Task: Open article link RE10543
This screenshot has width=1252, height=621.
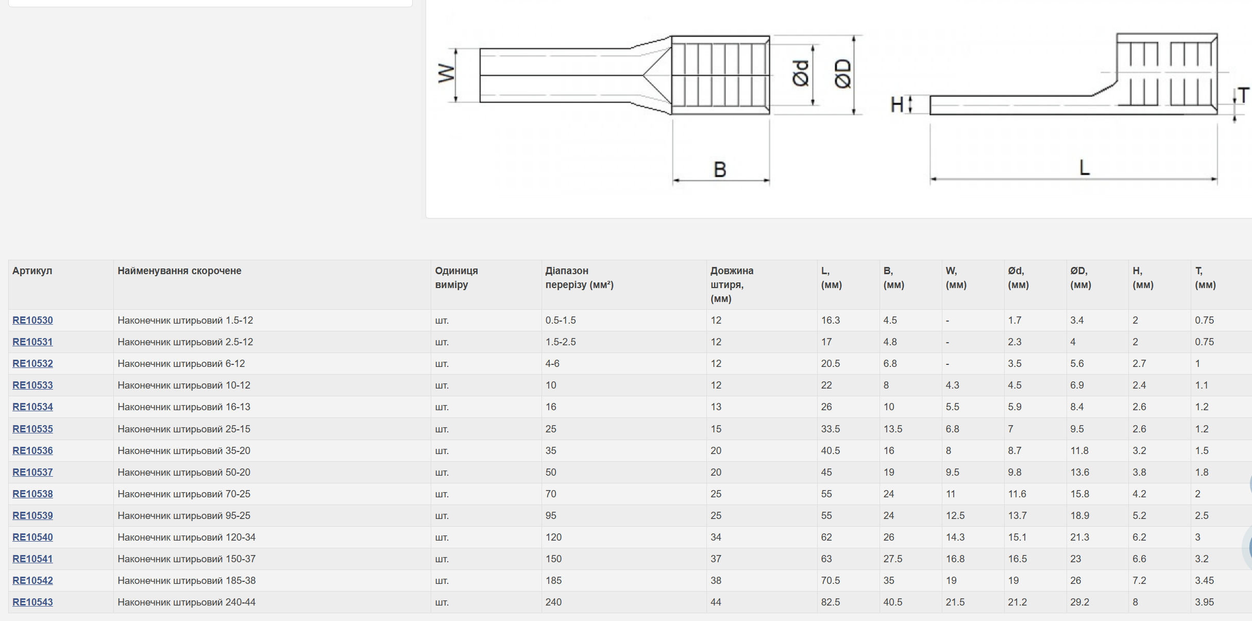Action: 32,602
